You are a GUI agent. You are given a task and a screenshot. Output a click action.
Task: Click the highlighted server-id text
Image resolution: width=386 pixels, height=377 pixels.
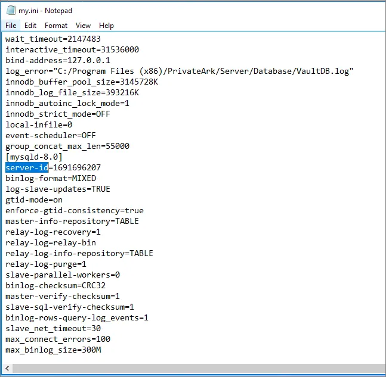coord(27,167)
